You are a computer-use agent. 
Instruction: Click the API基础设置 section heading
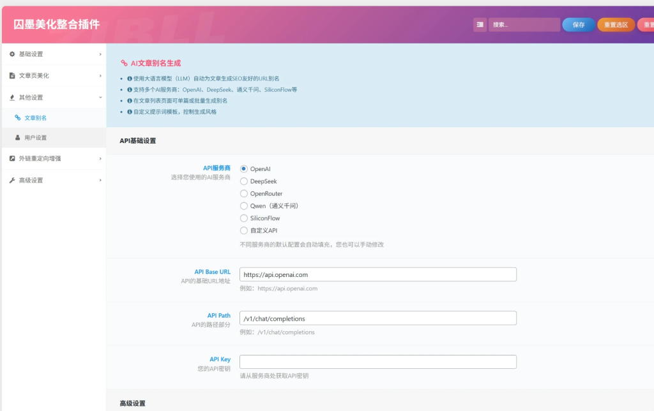pyautogui.click(x=138, y=141)
